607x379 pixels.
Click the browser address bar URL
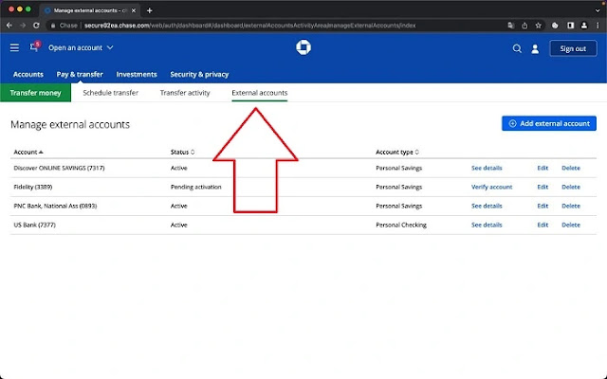pyautogui.click(x=250, y=26)
